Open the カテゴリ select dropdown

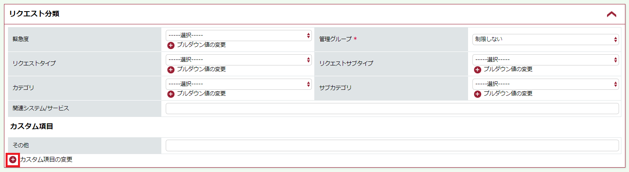point(239,84)
